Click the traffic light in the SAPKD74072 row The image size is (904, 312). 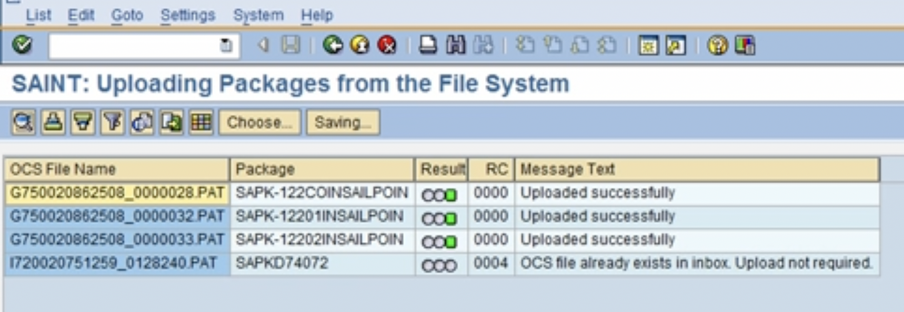(x=440, y=266)
